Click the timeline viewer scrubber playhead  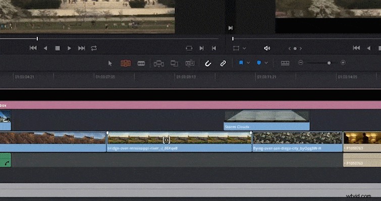click(x=233, y=39)
